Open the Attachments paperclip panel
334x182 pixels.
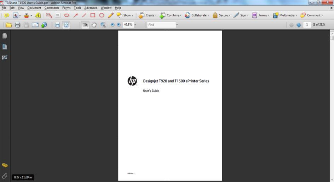5,176
